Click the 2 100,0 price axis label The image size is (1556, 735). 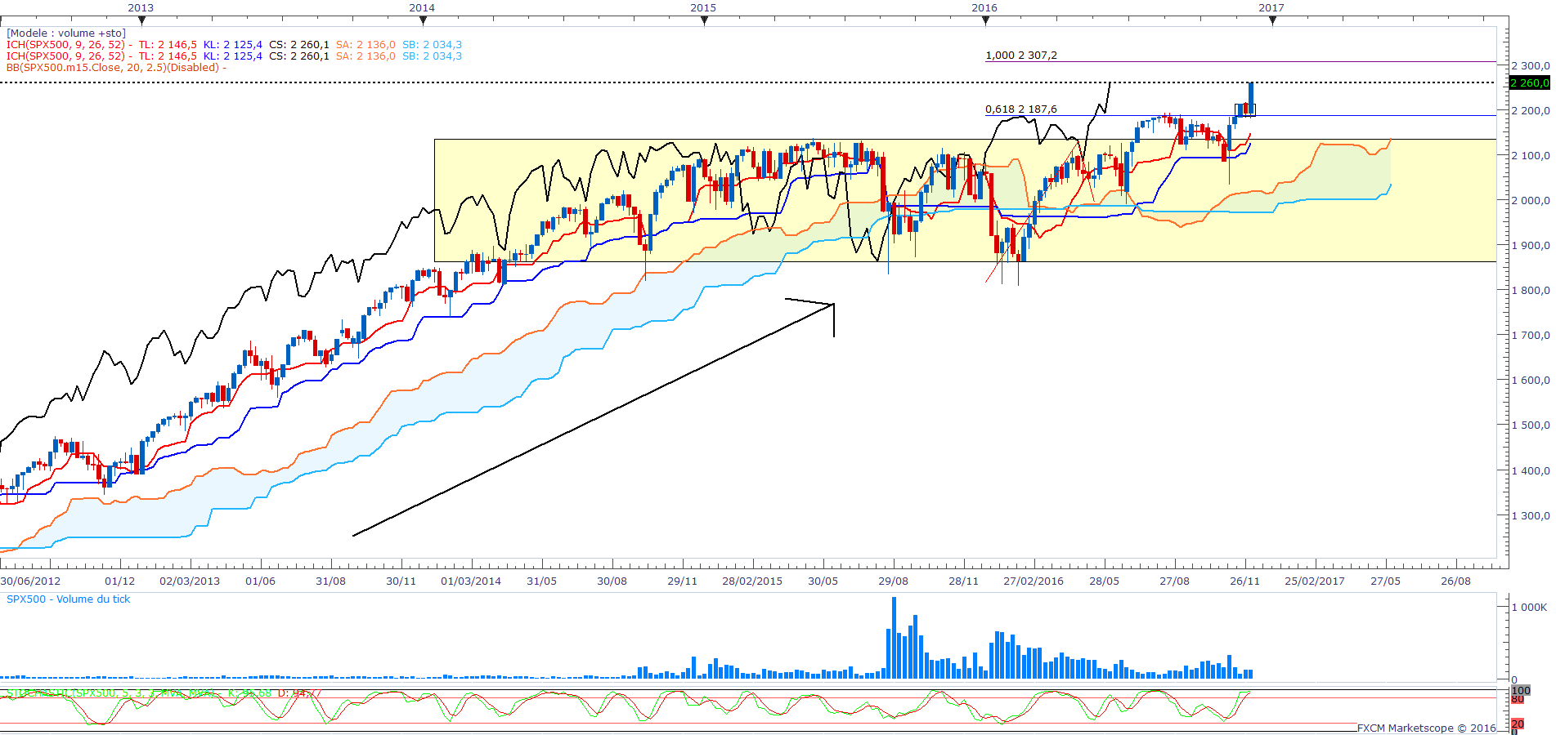pyautogui.click(x=1531, y=156)
